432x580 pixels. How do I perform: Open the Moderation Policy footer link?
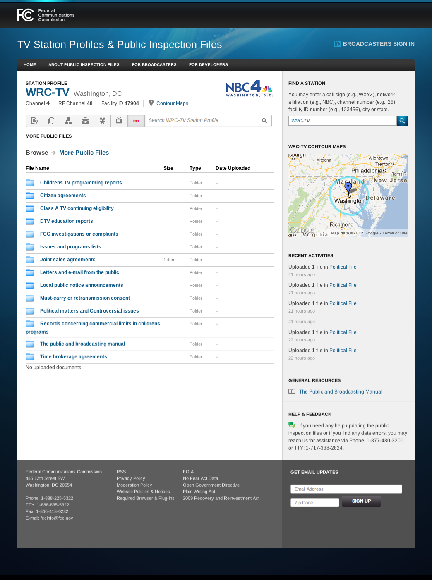coord(134,485)
